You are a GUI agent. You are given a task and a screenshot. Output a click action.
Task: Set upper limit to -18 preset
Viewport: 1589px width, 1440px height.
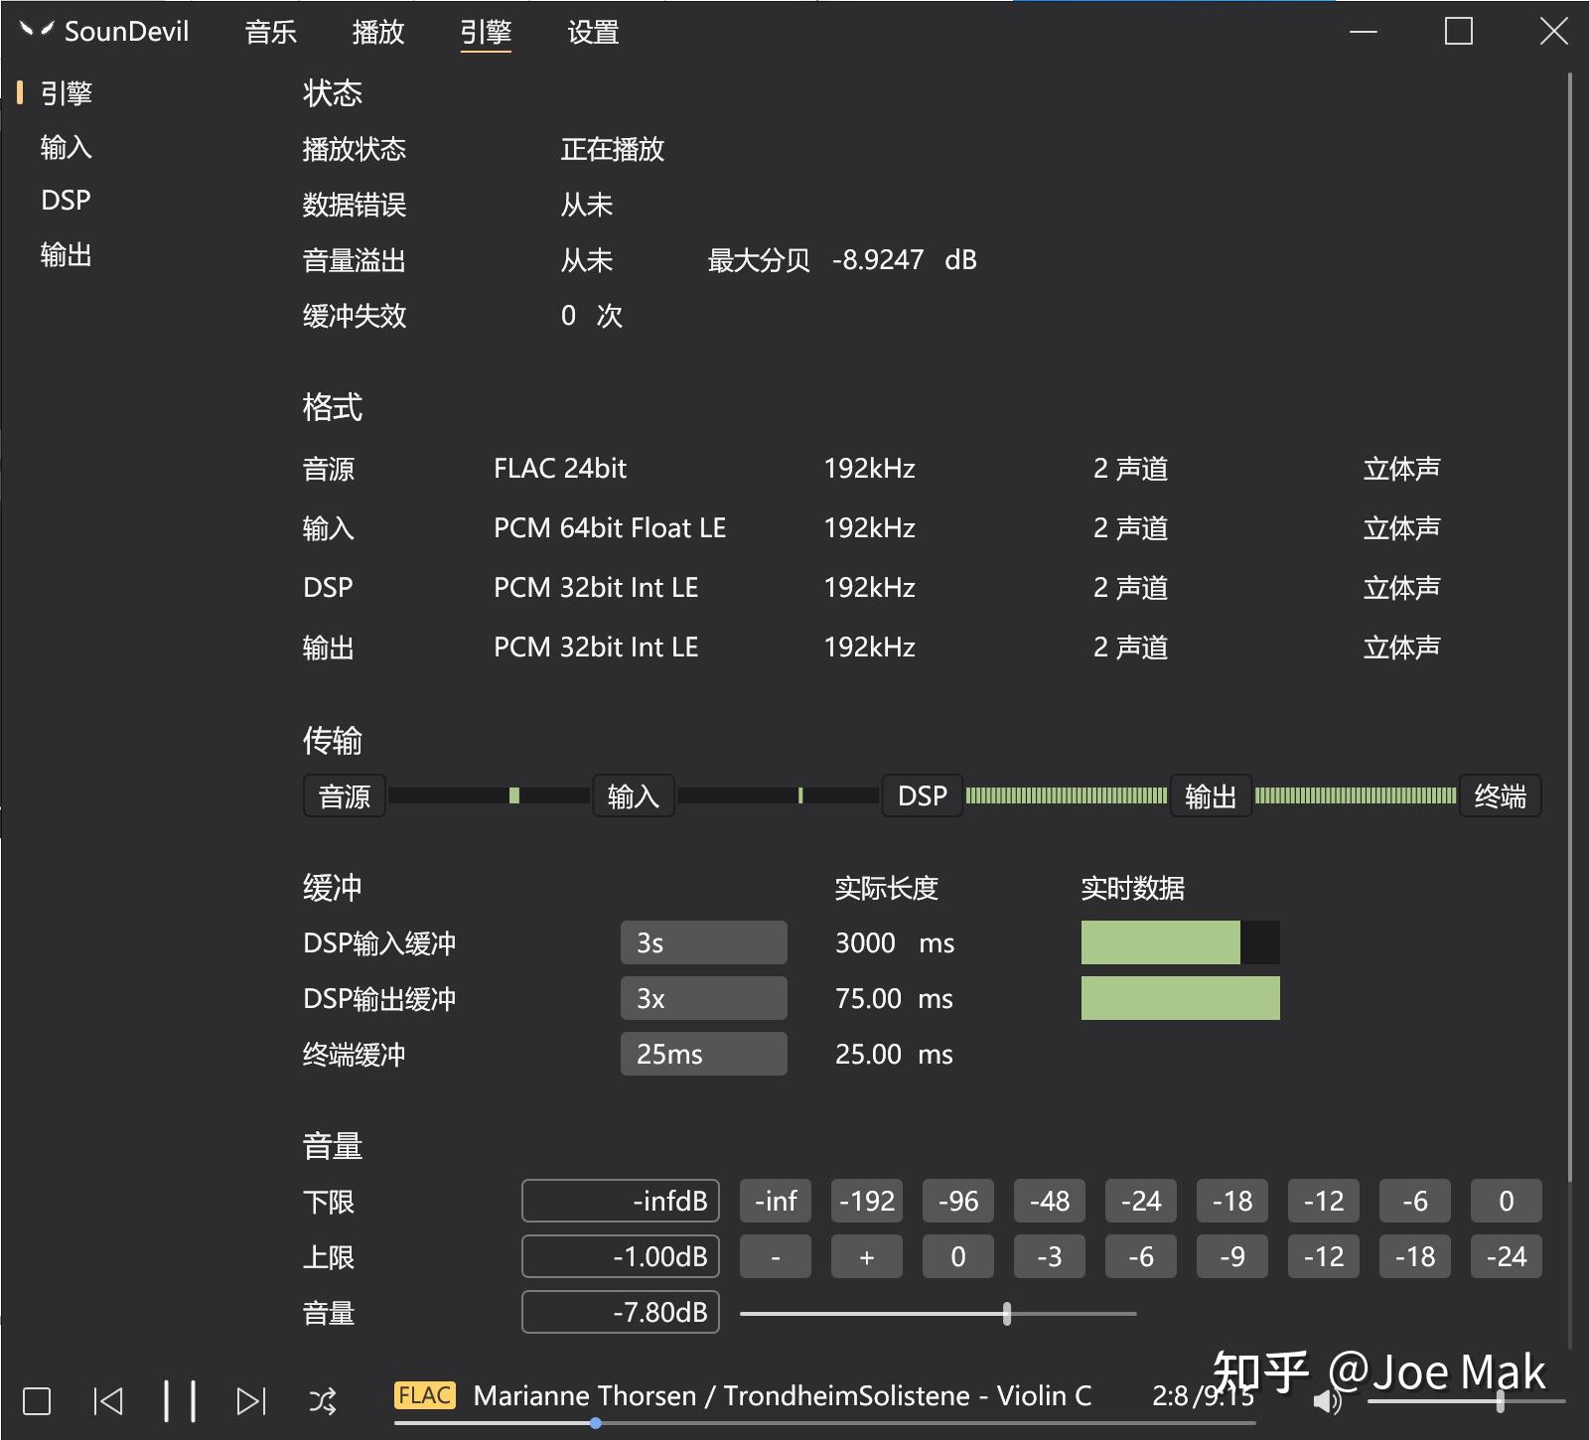coord(1415,1256)
